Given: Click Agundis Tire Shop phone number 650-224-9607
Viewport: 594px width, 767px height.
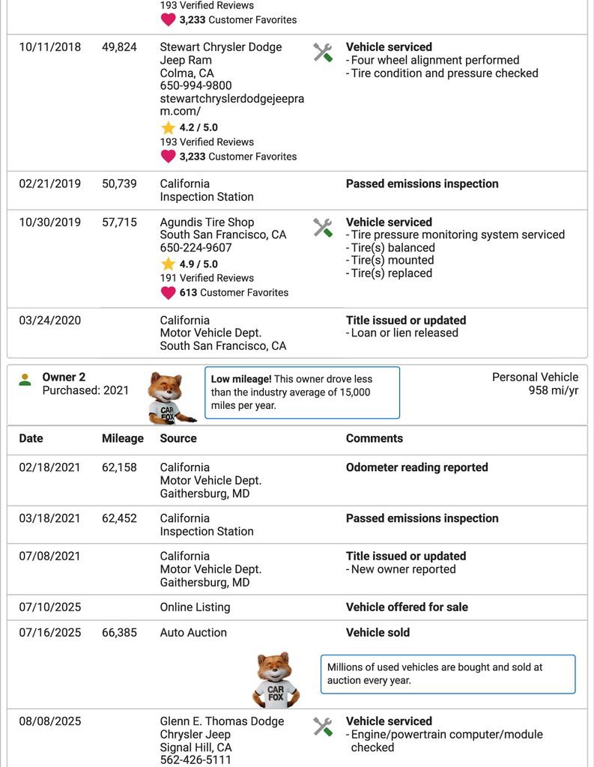Looking at the screenshot, I should (x=196, y=247).
